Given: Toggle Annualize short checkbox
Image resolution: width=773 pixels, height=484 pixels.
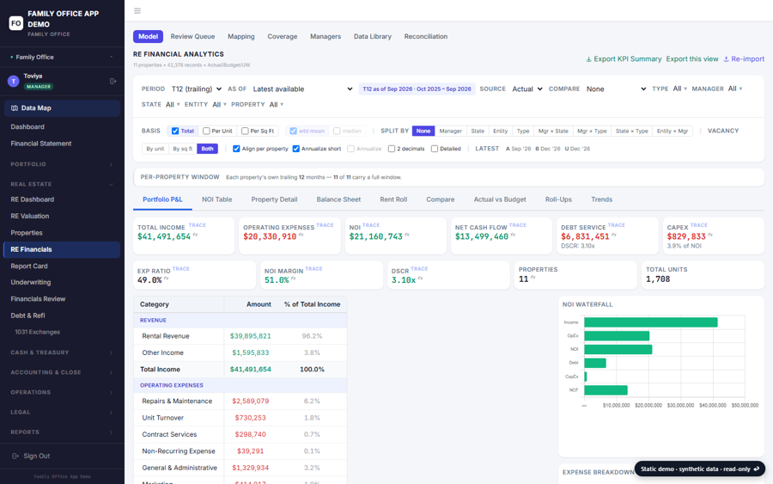Looking at the screenshot, I should (x=295, y=149).
